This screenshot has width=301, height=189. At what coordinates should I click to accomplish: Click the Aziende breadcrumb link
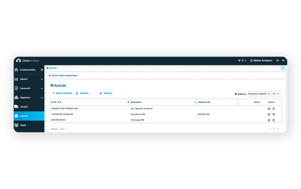tap(53, 68)
